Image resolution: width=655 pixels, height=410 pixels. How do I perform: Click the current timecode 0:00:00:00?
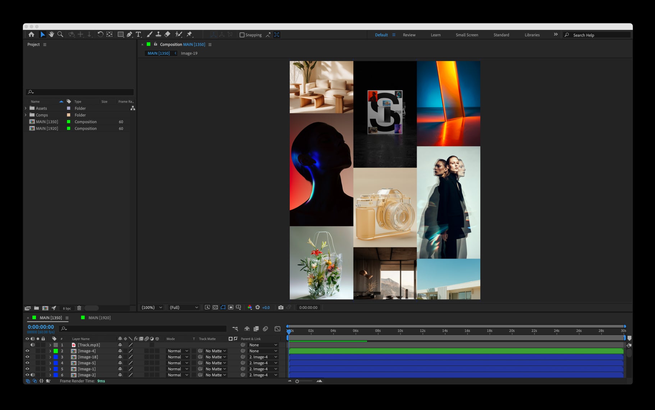tap(41, 327)
